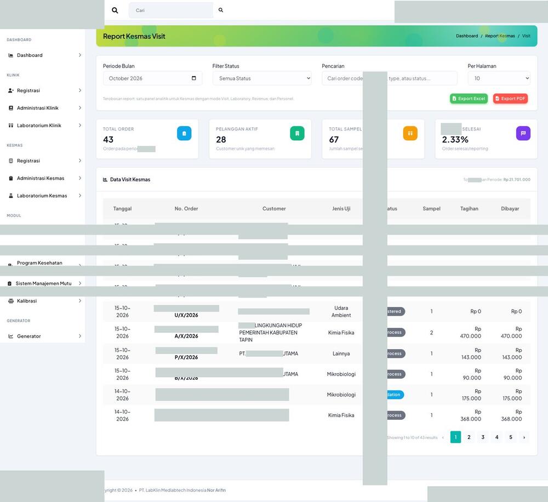
Task: Open Report Kesmas breadcrumb link
Action: click(x=500, y=36)
